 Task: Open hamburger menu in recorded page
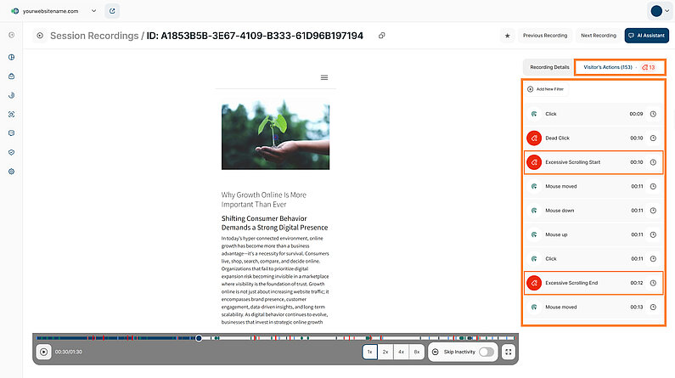pos(323,77)
